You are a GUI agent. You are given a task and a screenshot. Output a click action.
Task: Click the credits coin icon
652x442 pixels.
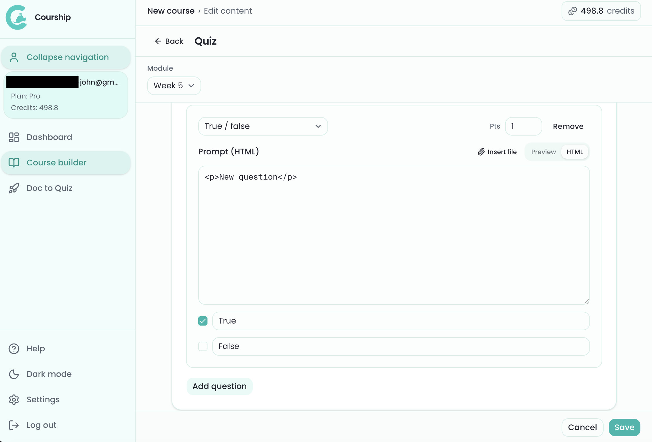(x=572, y=11)
